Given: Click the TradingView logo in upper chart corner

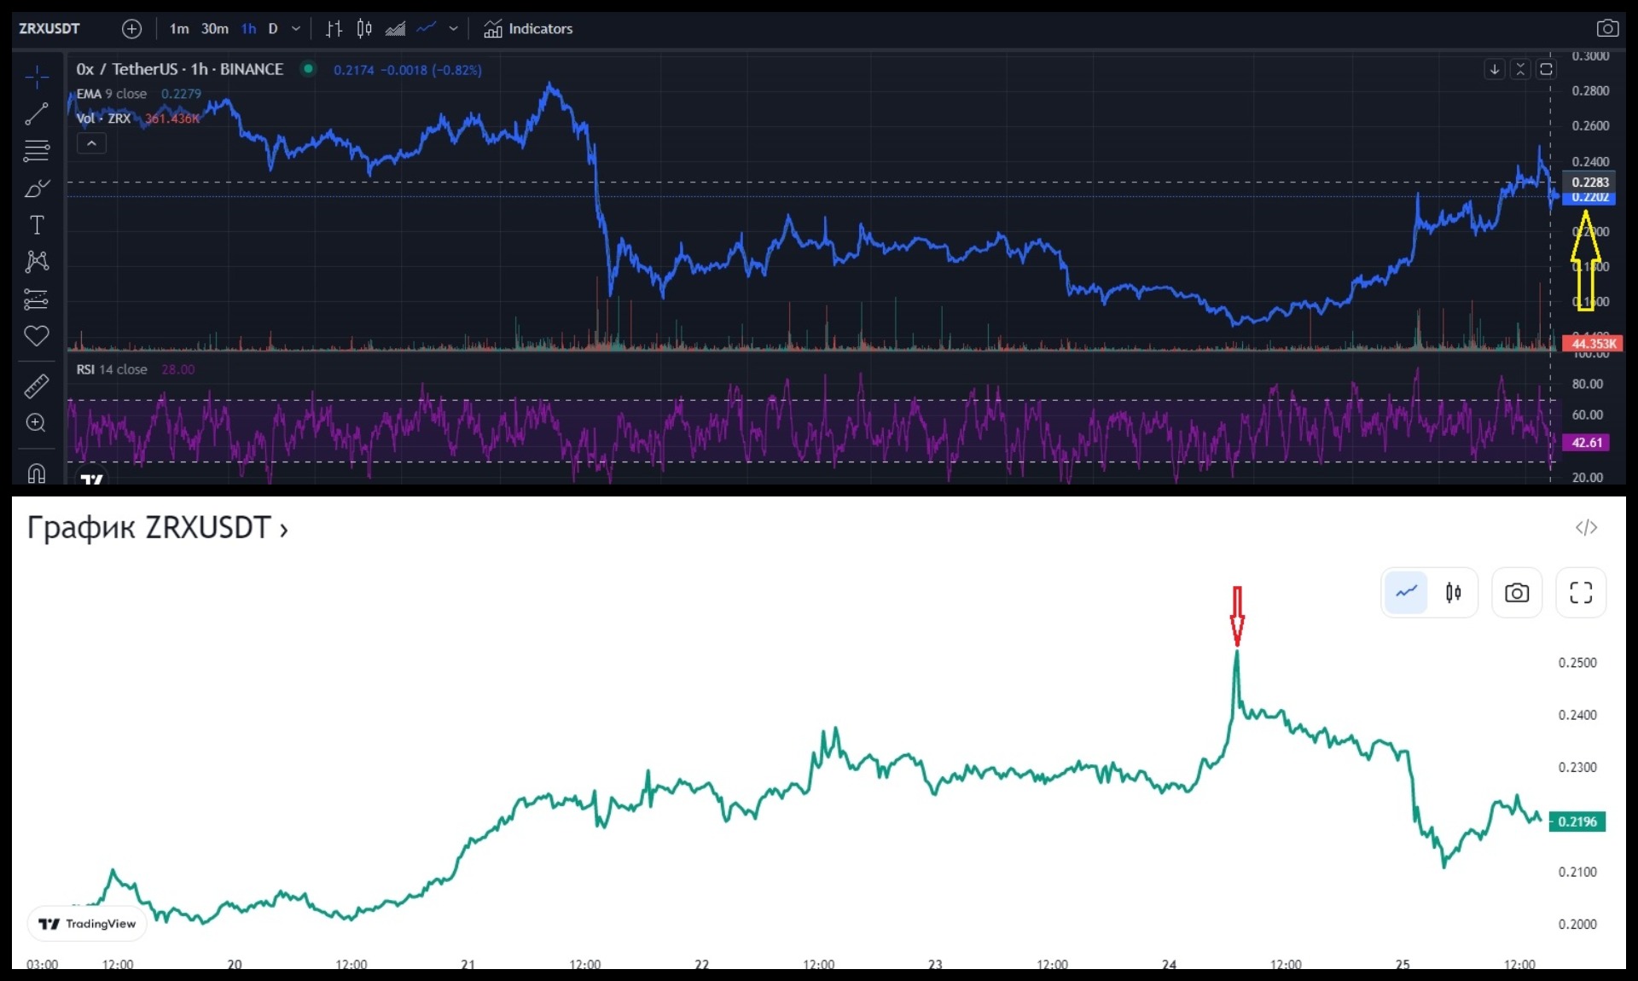Looking at the screenshot, I should [91, 479].
